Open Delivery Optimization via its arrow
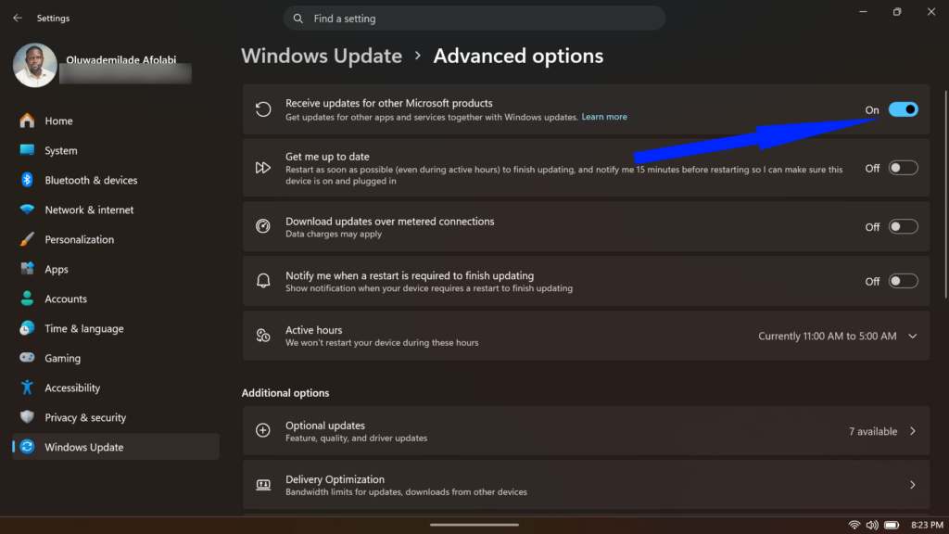The width and height of the screenshot is (949, 534). pos(912,485)
